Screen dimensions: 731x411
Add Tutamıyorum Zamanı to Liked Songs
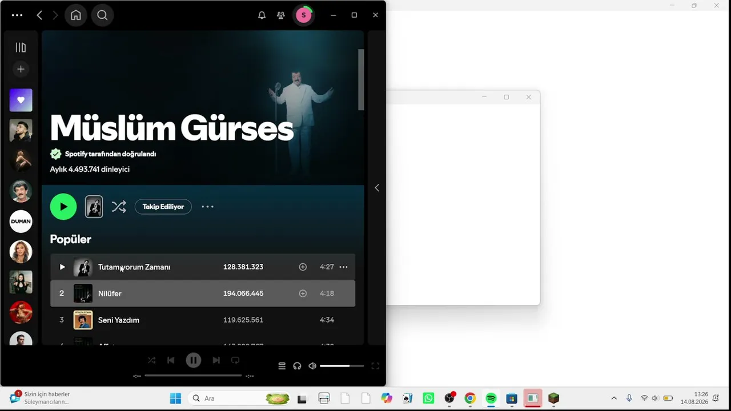[303, 267]
